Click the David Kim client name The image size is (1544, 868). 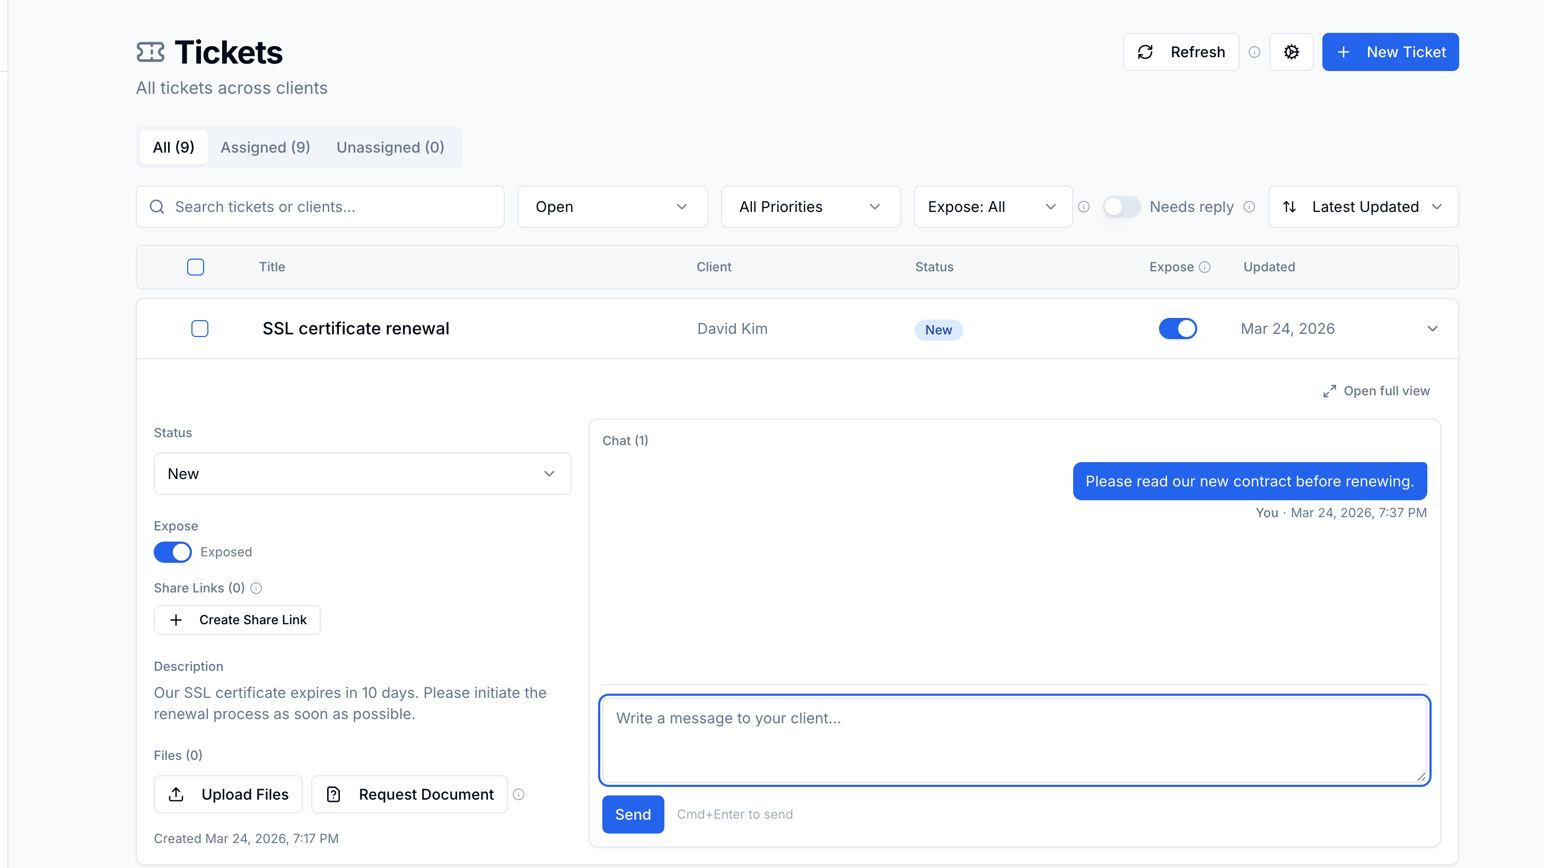pyautogui.click(x=732, y=329)
